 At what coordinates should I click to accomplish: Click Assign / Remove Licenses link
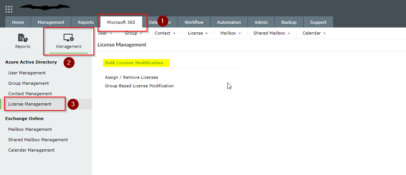(x=131, y=77)
